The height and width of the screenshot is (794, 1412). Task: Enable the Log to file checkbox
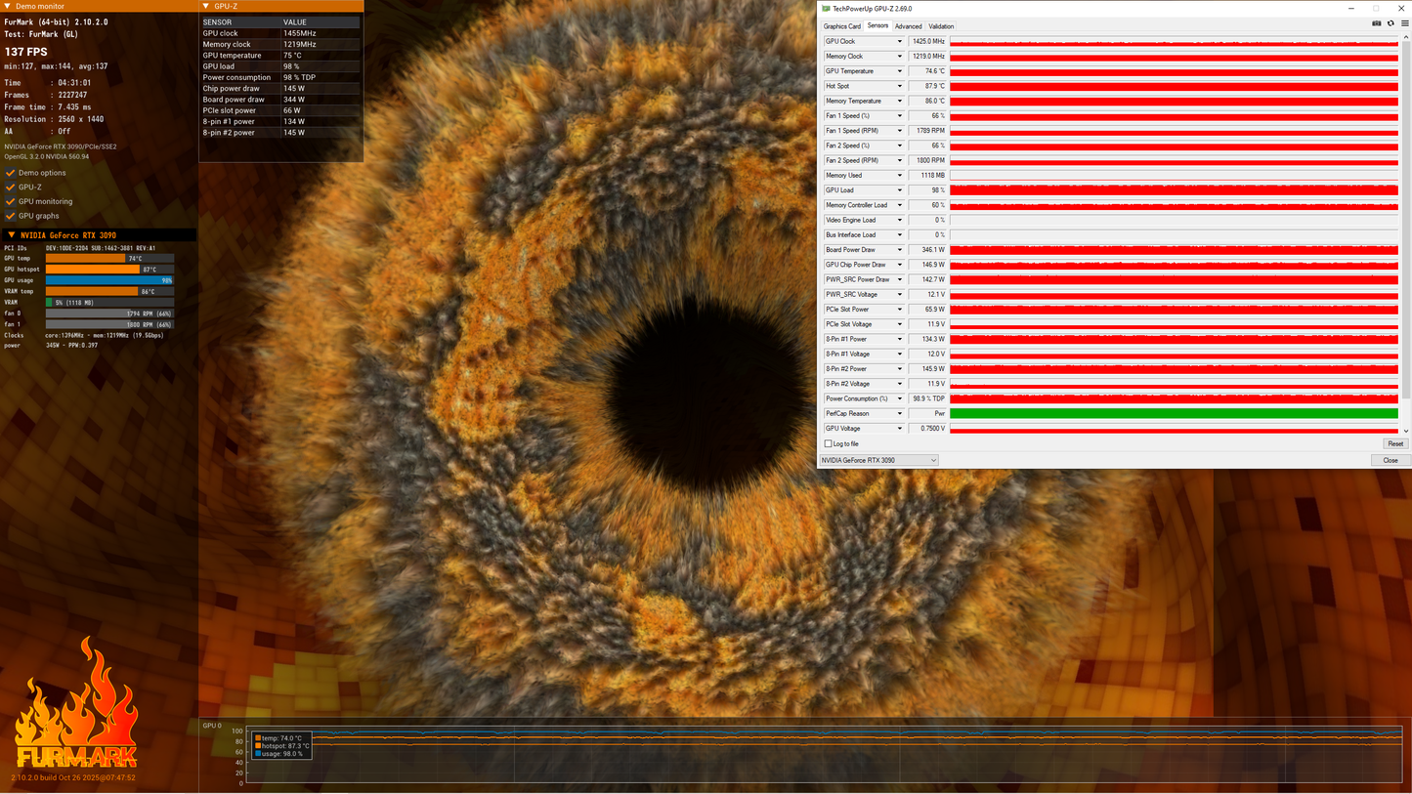click(x=829, y=443)
